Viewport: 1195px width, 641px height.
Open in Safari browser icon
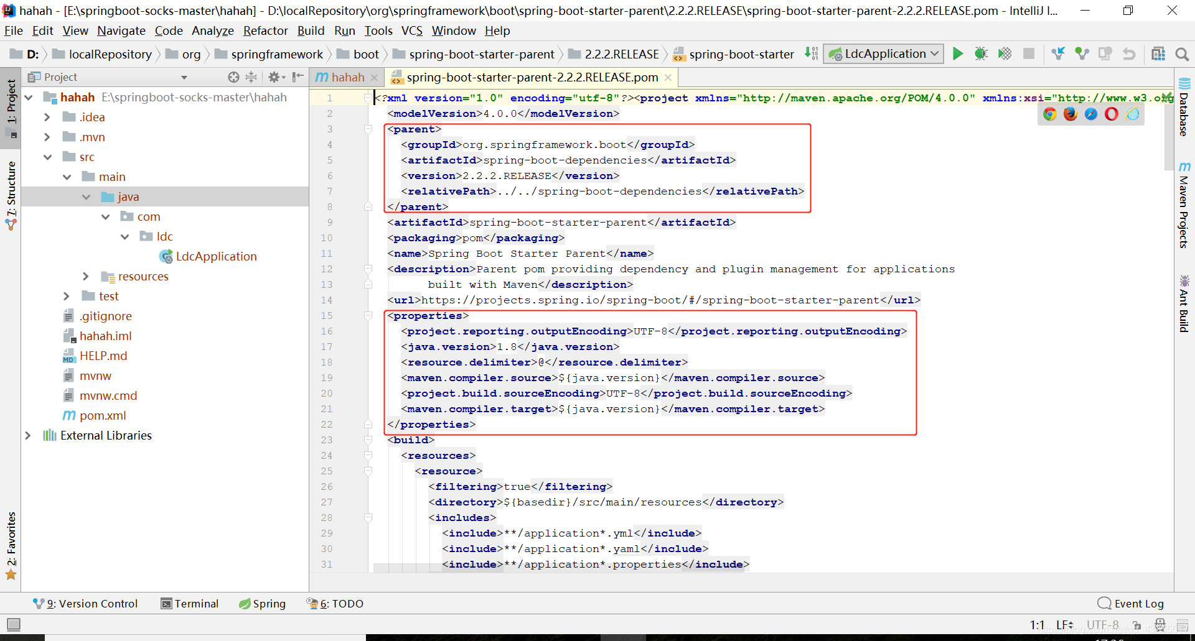1091,114
